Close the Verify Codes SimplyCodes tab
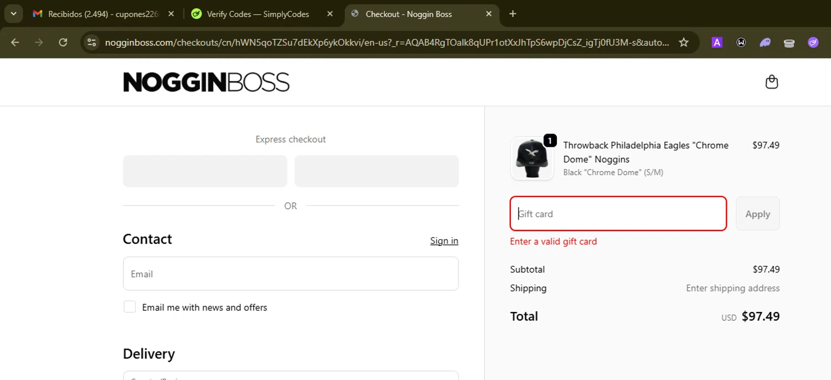 click(x=330, y=14)
